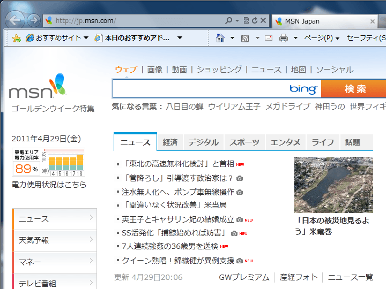Open 本日のおすすめアド... favorites link
This screenshot has width=386, height=289.
click(132, 38)
